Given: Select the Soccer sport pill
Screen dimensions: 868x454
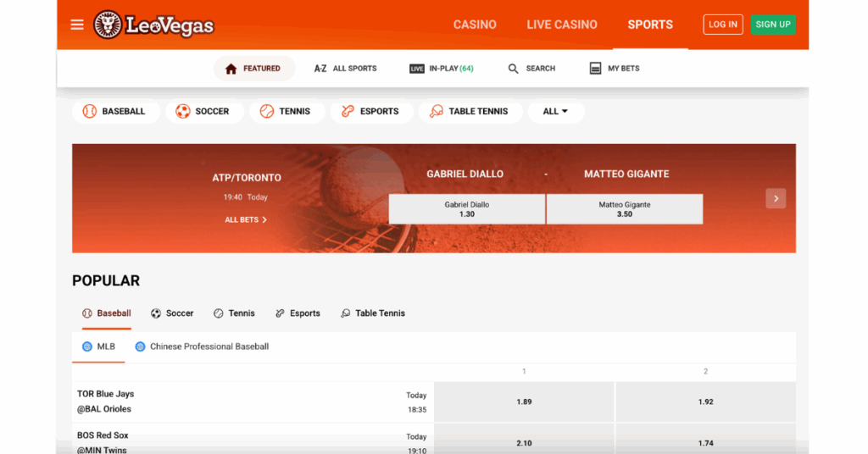Looking at the screenshot, I should [204, 111].
